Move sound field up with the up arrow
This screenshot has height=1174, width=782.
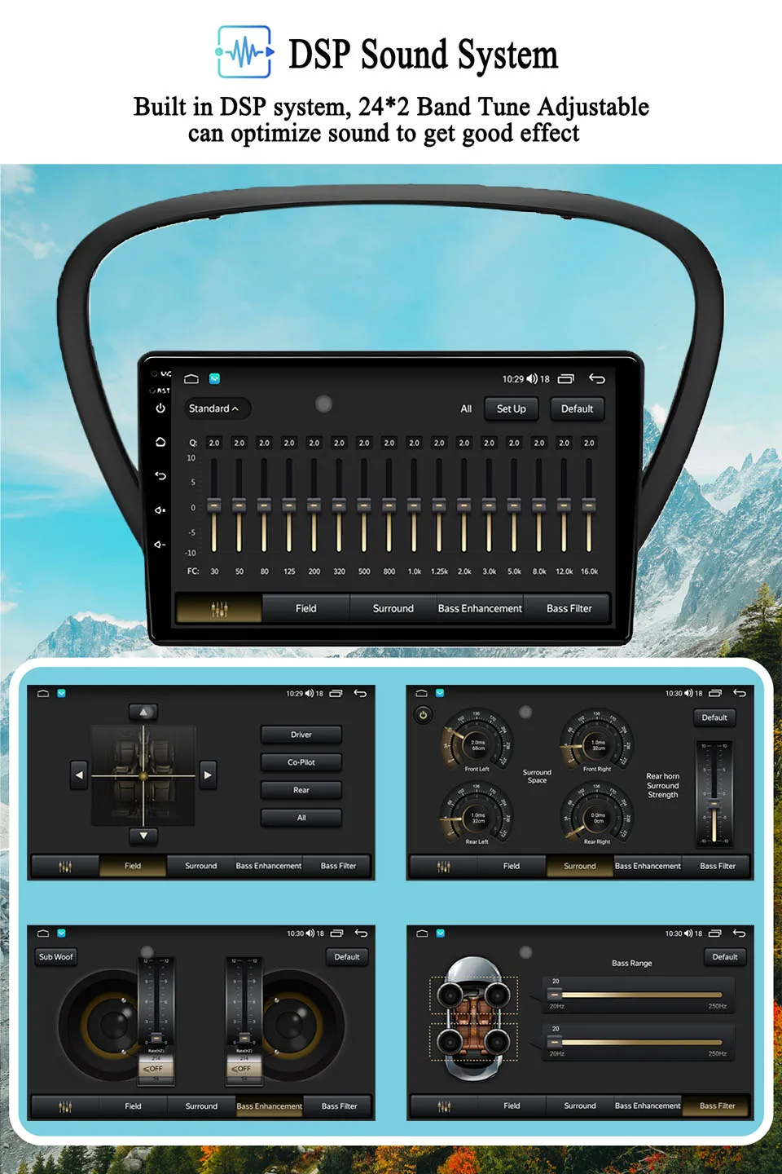[x=143, y=713]
